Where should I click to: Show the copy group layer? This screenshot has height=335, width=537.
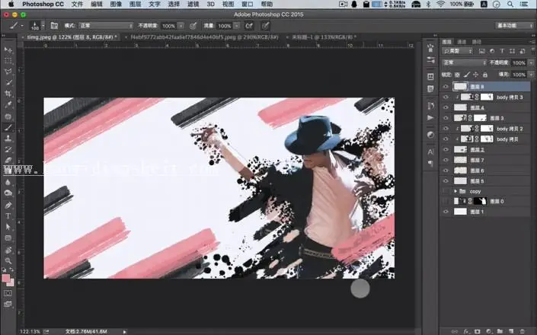click(x=446, y=191)
